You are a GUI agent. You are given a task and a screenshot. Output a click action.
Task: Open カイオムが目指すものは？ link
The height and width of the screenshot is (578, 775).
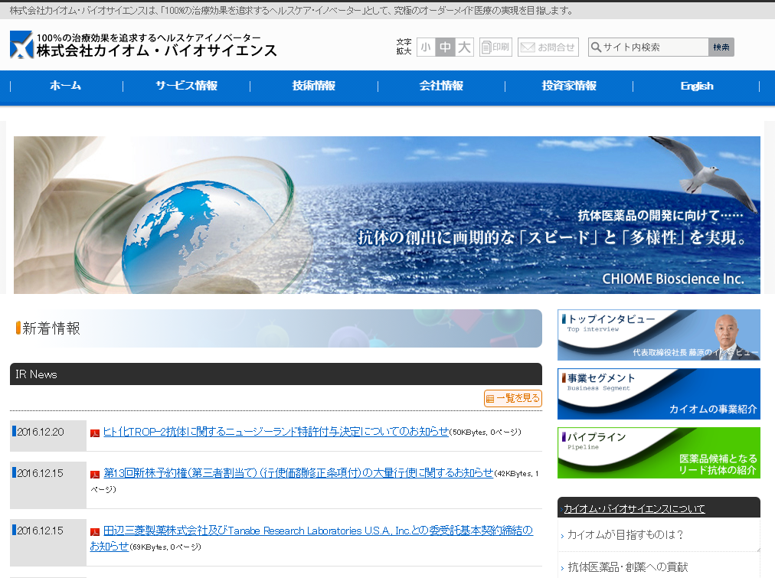(x=625, y=535)
